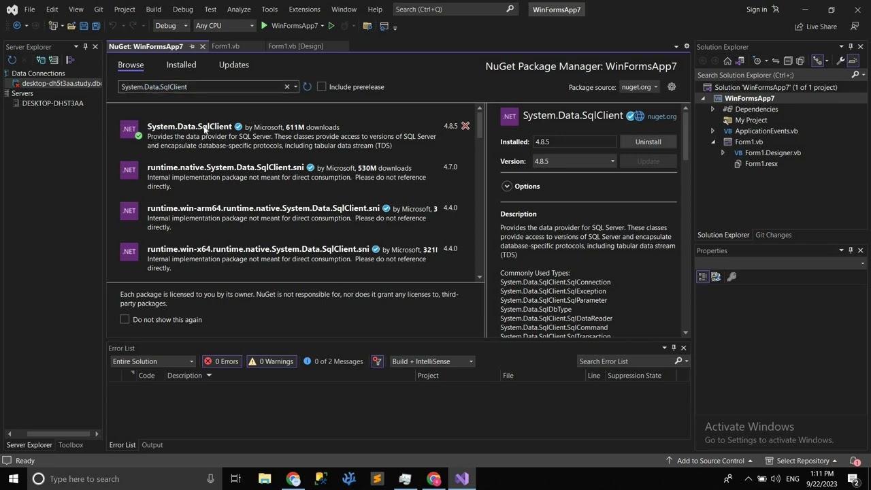Screen dimensions: 871x490
Task: Click the Save icon in toolbar
Action: click(84, 26)
